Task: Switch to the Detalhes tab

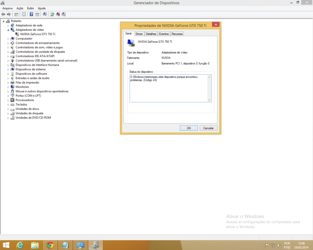Action: 151,34
